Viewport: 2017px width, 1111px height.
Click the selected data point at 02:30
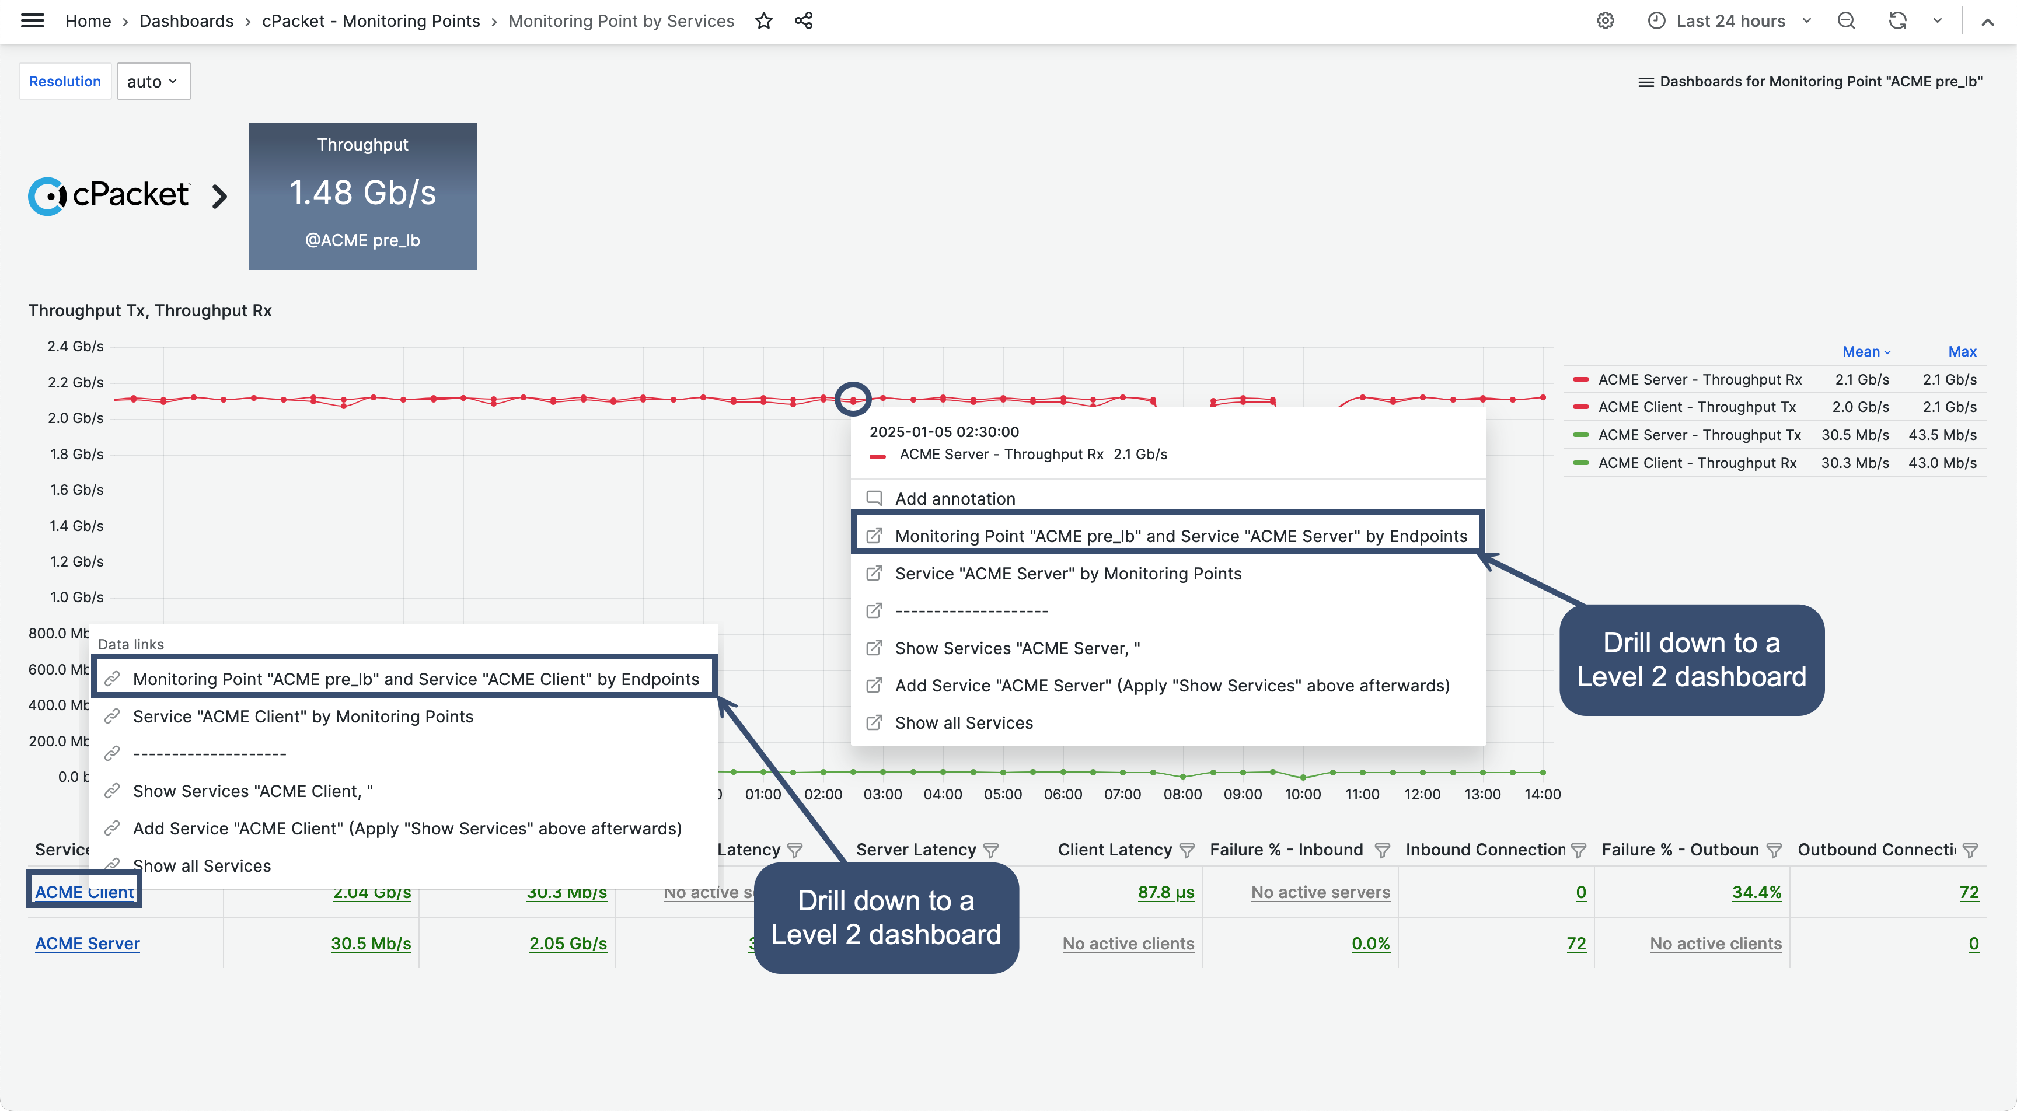pyautogui.click(x=853, y=399)
